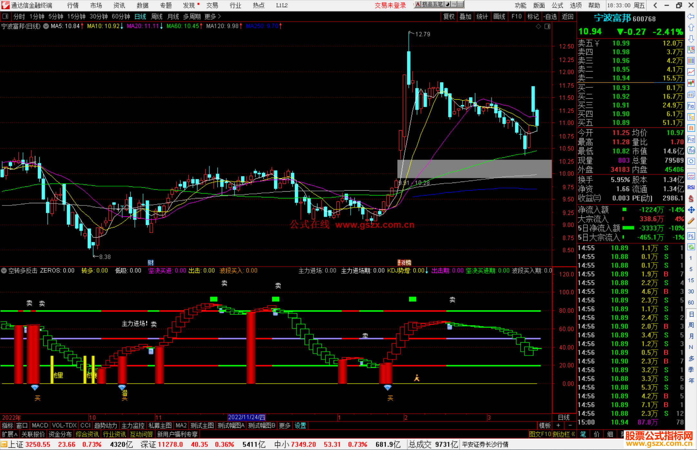This screenshot has width=697, height=450.
Task: Click the FS sidebar icon
Action: tap(691, 236)
